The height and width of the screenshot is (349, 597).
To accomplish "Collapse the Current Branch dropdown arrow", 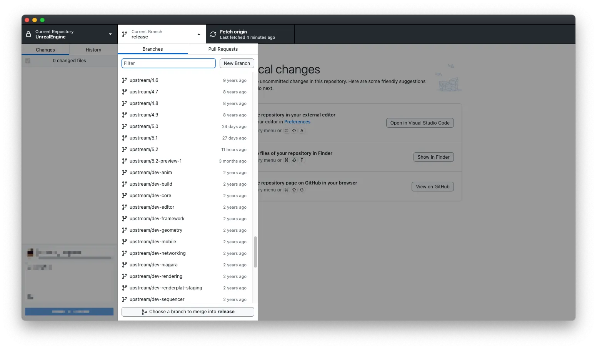I will [x=199, y=34].
